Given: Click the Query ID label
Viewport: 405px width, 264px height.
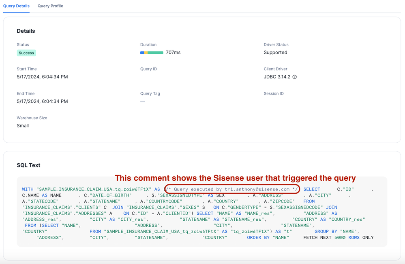Looking at the screenshot, I should pos(148,69).
